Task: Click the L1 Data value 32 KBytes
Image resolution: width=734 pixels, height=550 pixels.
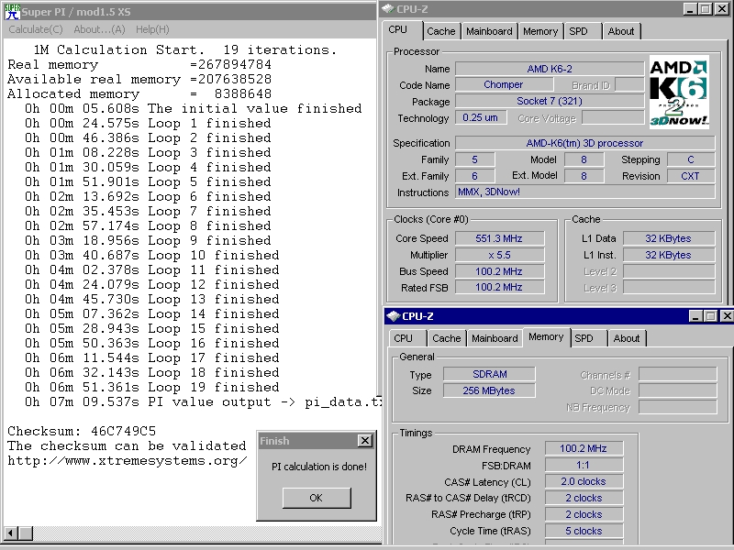Action: [669, 238]
